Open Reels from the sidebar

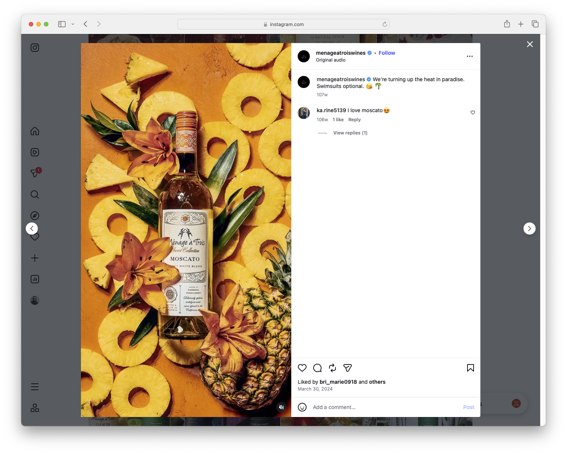(35, 152)
